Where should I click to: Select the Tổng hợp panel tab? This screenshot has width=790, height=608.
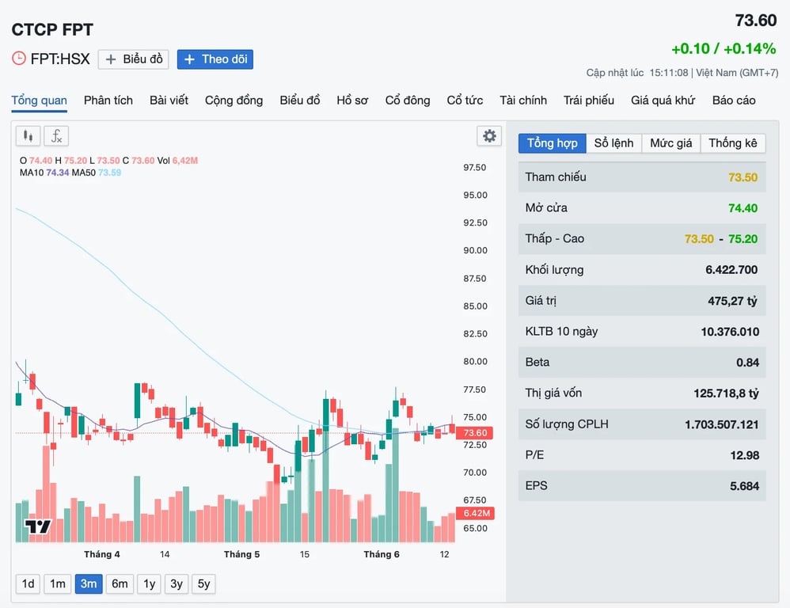tap(553, 143)
